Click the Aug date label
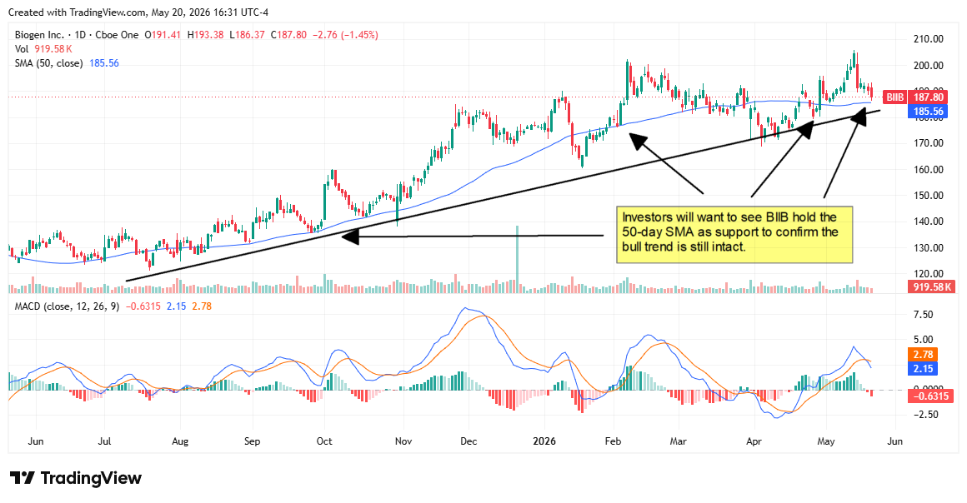This screenshot has height=503, width=967. point(180,441)
